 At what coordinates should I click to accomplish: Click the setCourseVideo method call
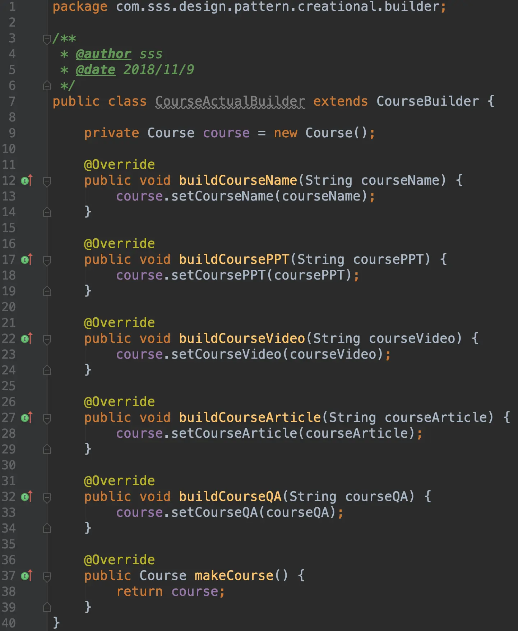pos(226,354)
